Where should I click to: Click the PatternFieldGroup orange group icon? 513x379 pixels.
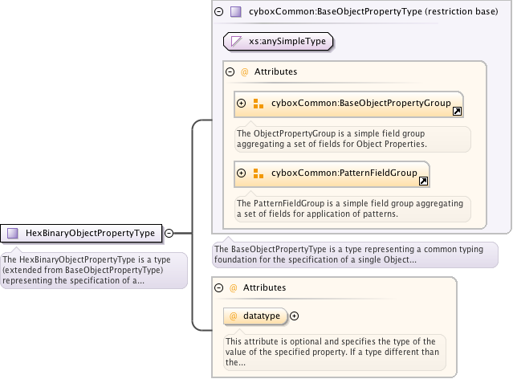[259, 173]
